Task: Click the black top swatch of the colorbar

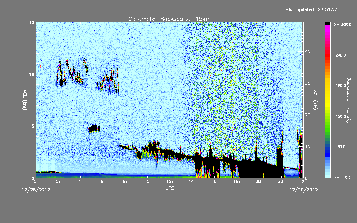Action: coord(328,24)
